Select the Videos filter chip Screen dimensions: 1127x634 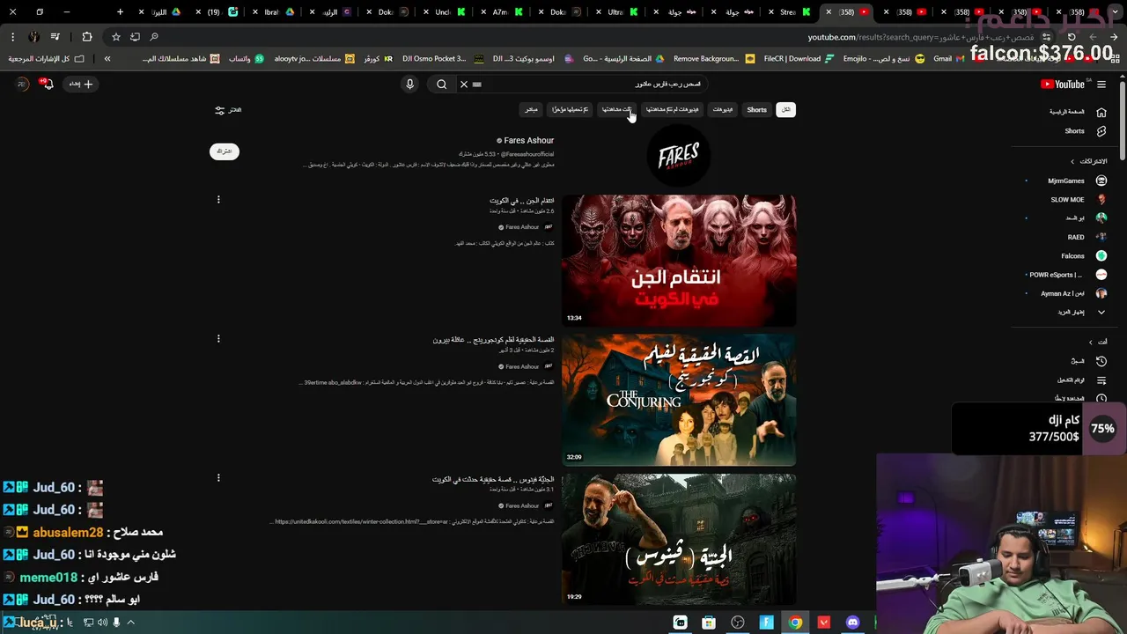[x=722, y=110]
